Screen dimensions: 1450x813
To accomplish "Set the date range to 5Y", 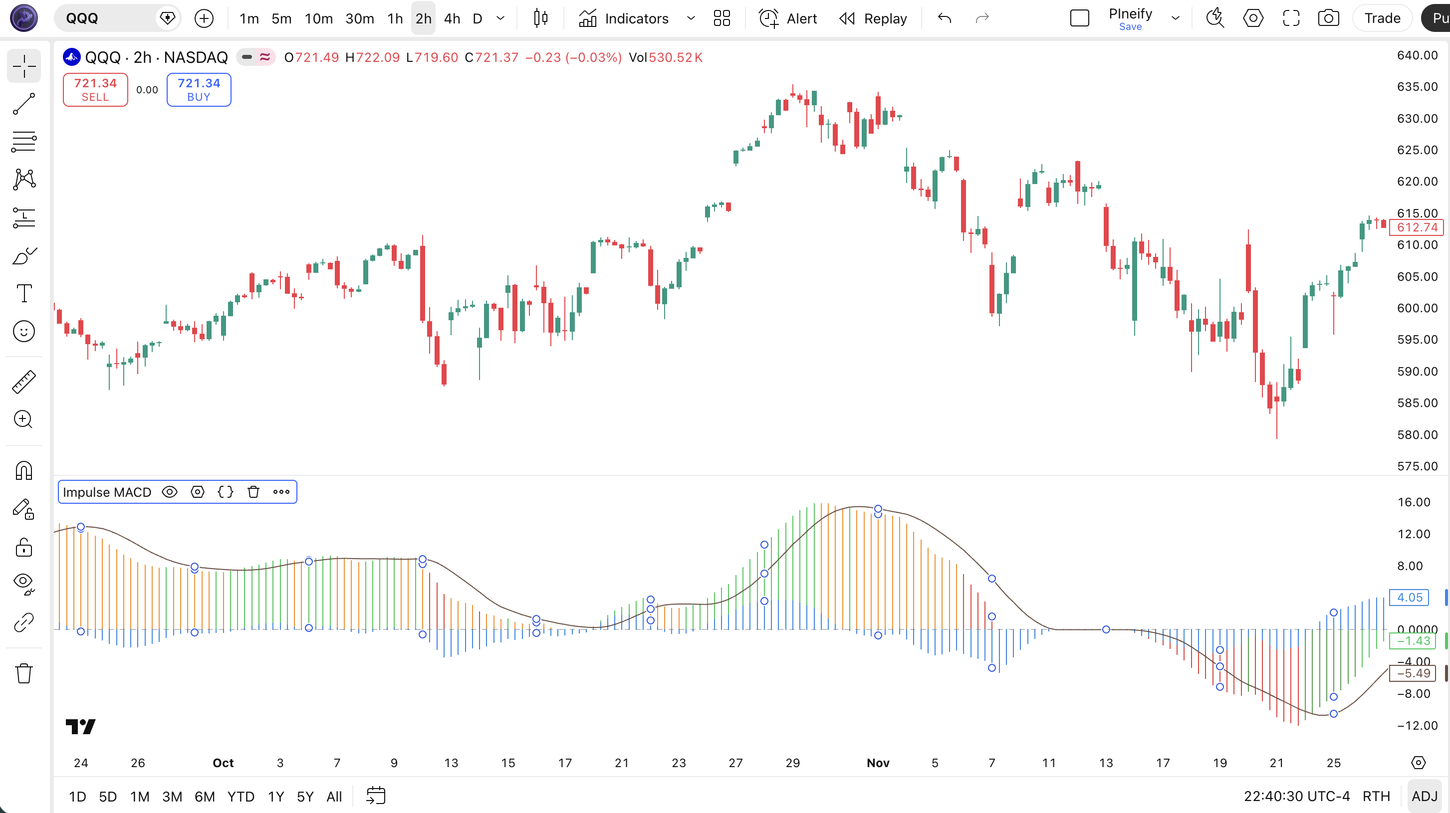I will coord(305,797).
